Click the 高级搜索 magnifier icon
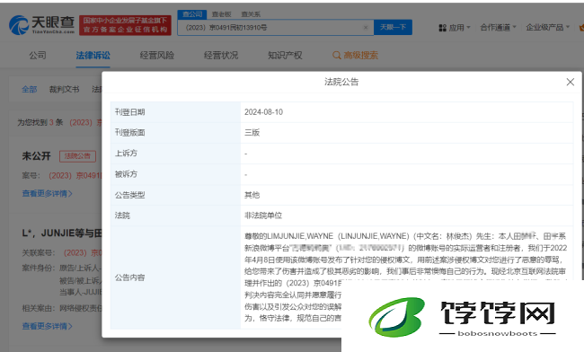 tap(336, 56)
